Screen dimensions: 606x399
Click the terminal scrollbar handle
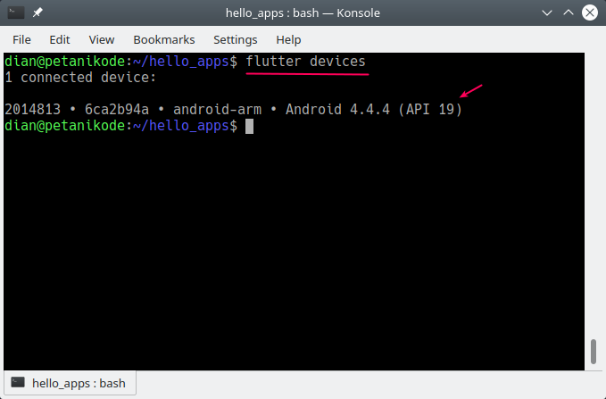tap(594, 352)
